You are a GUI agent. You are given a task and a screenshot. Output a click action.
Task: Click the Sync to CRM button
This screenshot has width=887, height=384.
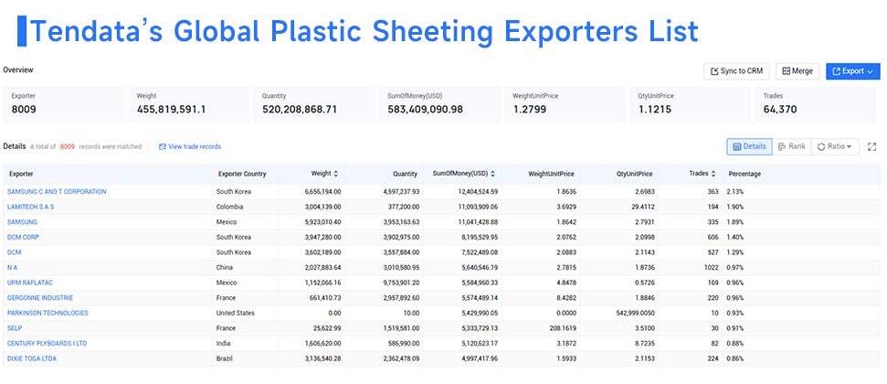[736, 71]
